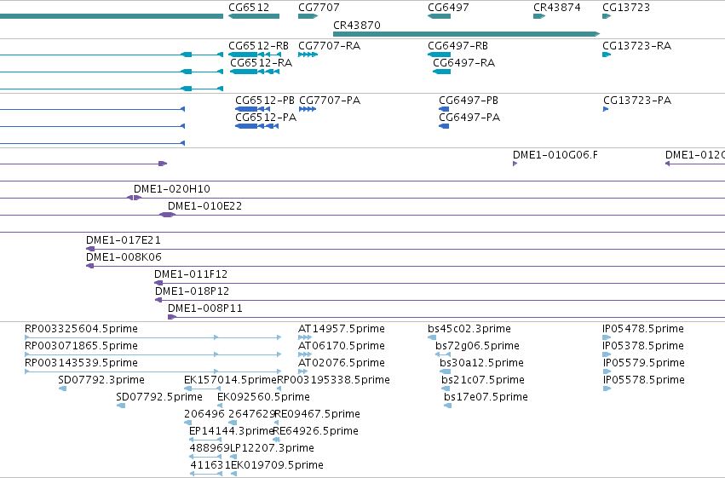Click the CG6497-PA protein label
The width and height of the screenshot is (725, 478).
pos(469,118)
